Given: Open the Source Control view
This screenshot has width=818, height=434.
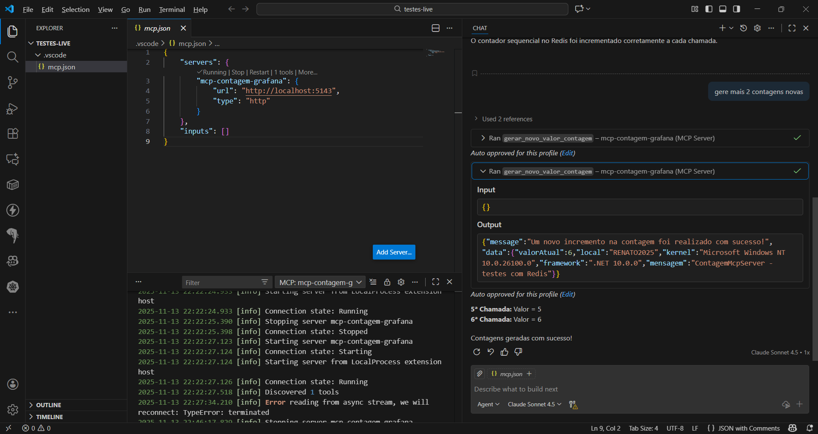Looking at the screenshot, I should [13, 83].
